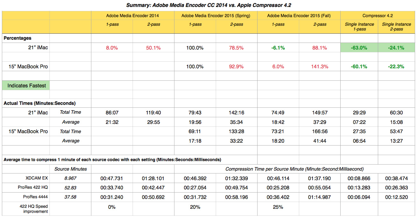Viewport: 417px width, 218px height.
Task: Select the '88.1%' percentage cell
Action: click(x=320, y=48)
